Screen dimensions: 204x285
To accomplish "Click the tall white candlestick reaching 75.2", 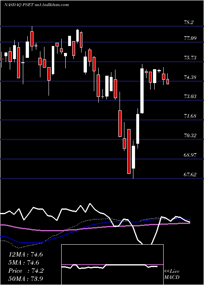I will click(x=142, y=91).
